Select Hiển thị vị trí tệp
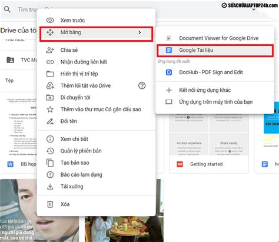Image resolution: width=279 pixels, height=242 pixels. point(96,74)
